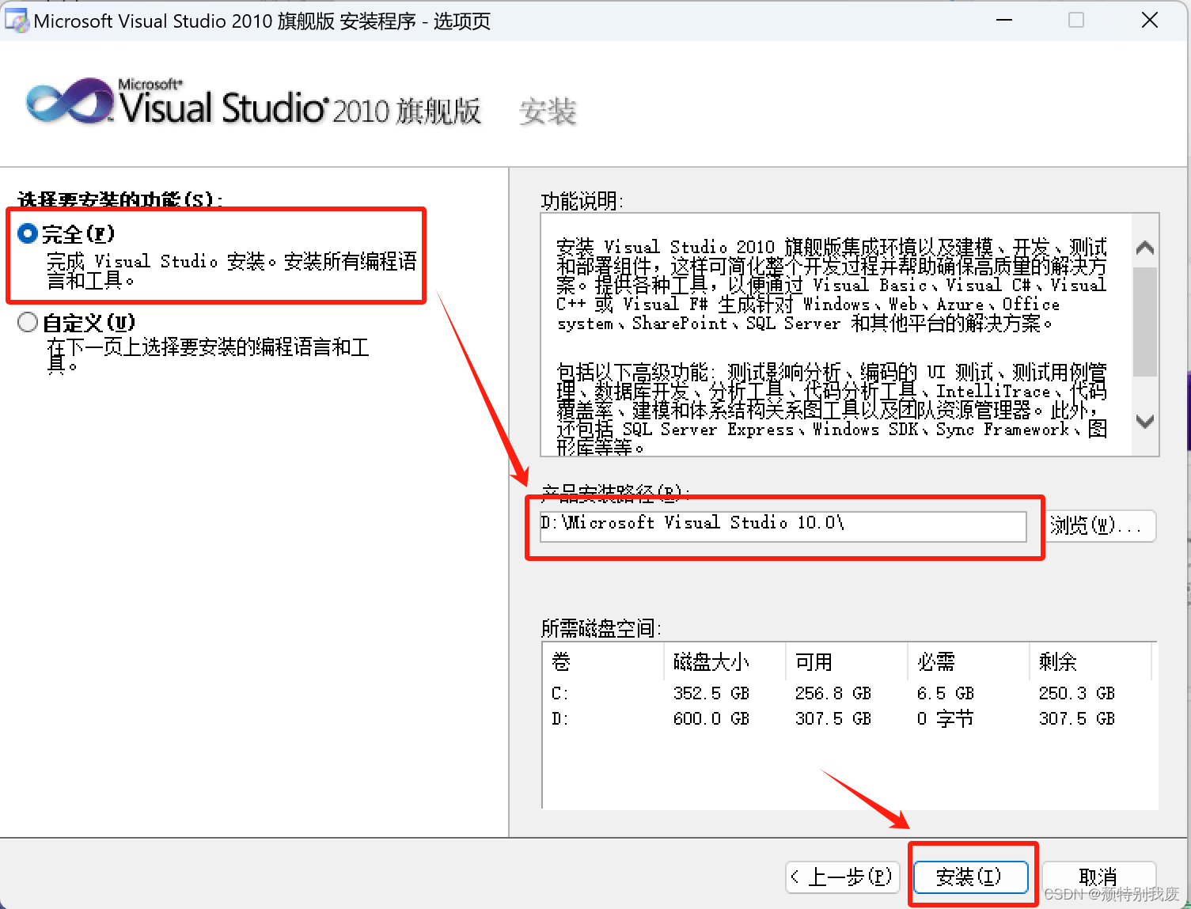Click the 256.8 GB available value
The height and width of the screenshot is (909, 1191).
(833, 694)
